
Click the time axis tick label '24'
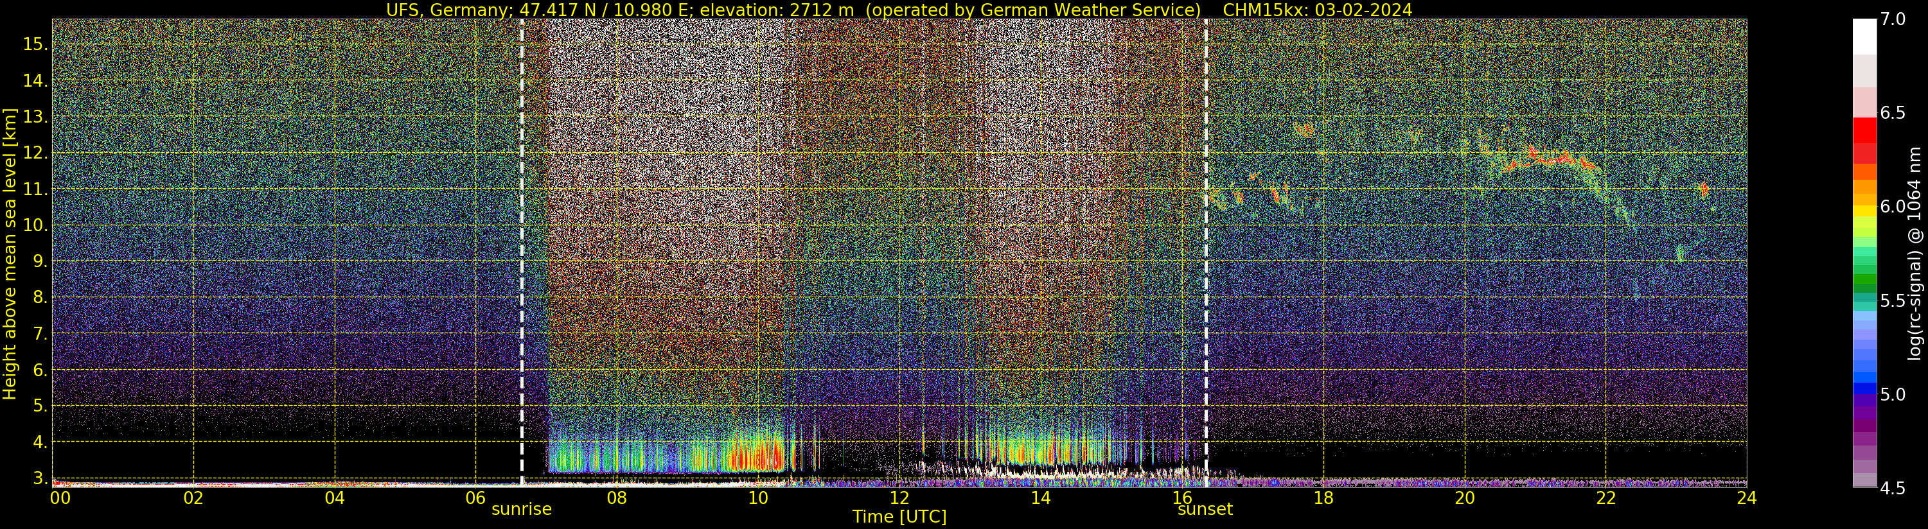1746,498
